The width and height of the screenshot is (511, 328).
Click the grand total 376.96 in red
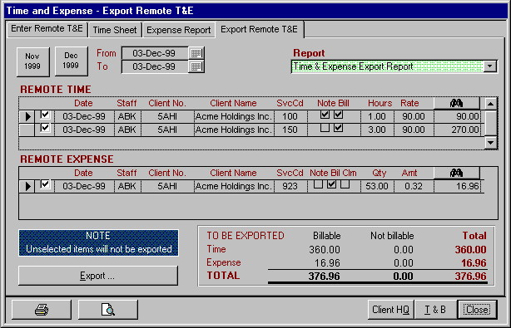click(x=470, y=277)
